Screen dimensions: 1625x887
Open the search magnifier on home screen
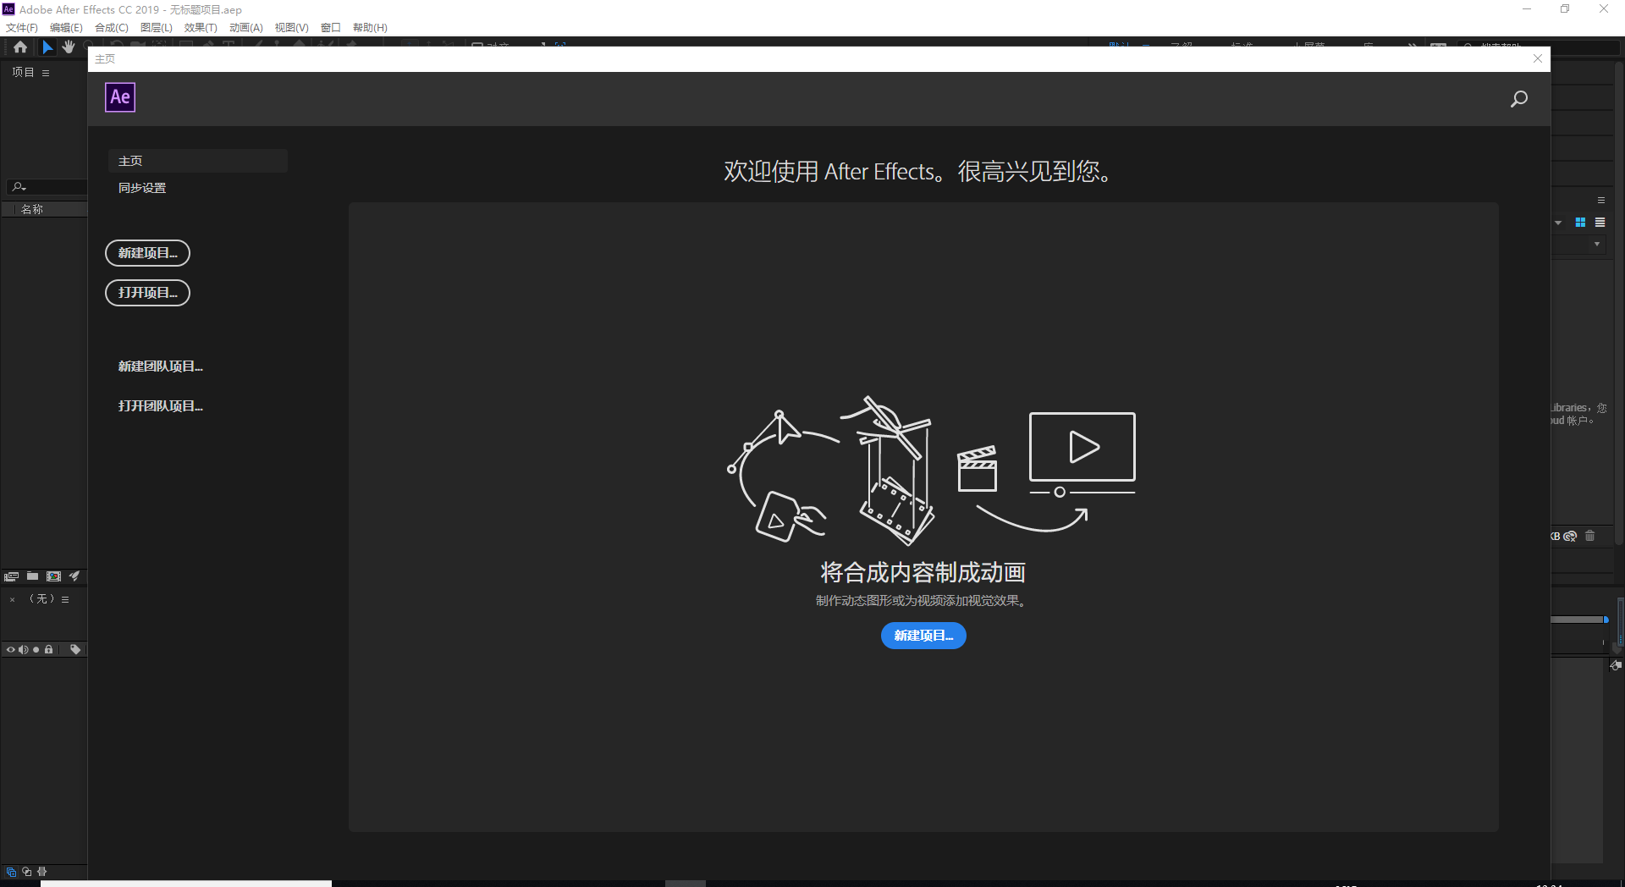(1519, 99)
